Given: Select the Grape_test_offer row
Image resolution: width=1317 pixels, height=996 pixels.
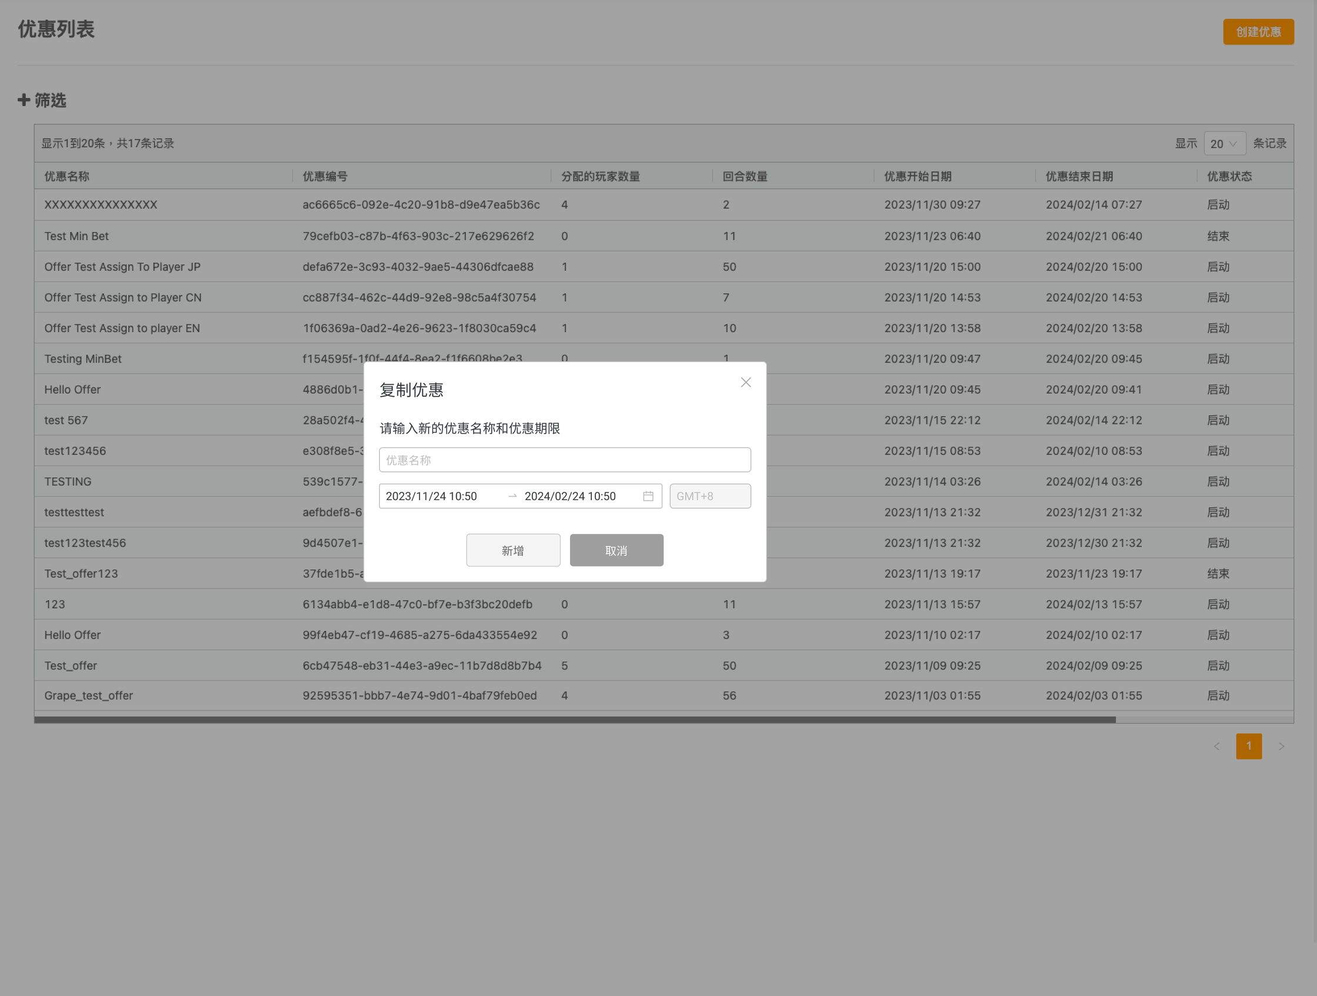Looking at the screenshot, I should click(89, 695).
